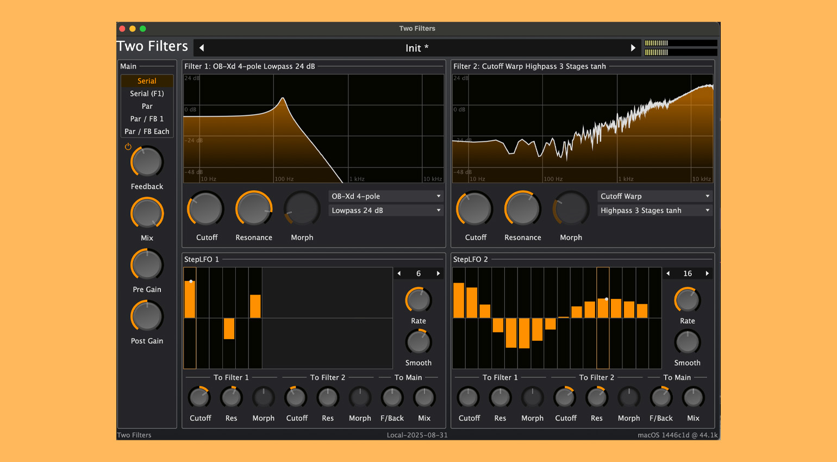Image resolution: width=837 pixels, height=462 pixels.
Task: Click the Filter 1 frequency response graph
Action: tap(314, 129)
